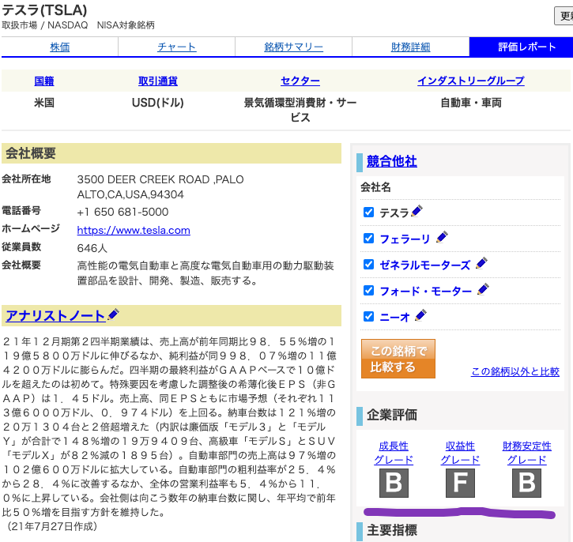Click the NISA対象銘柄 label

click(x=126, y=25)
